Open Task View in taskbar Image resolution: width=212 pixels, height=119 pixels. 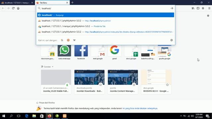19,116
